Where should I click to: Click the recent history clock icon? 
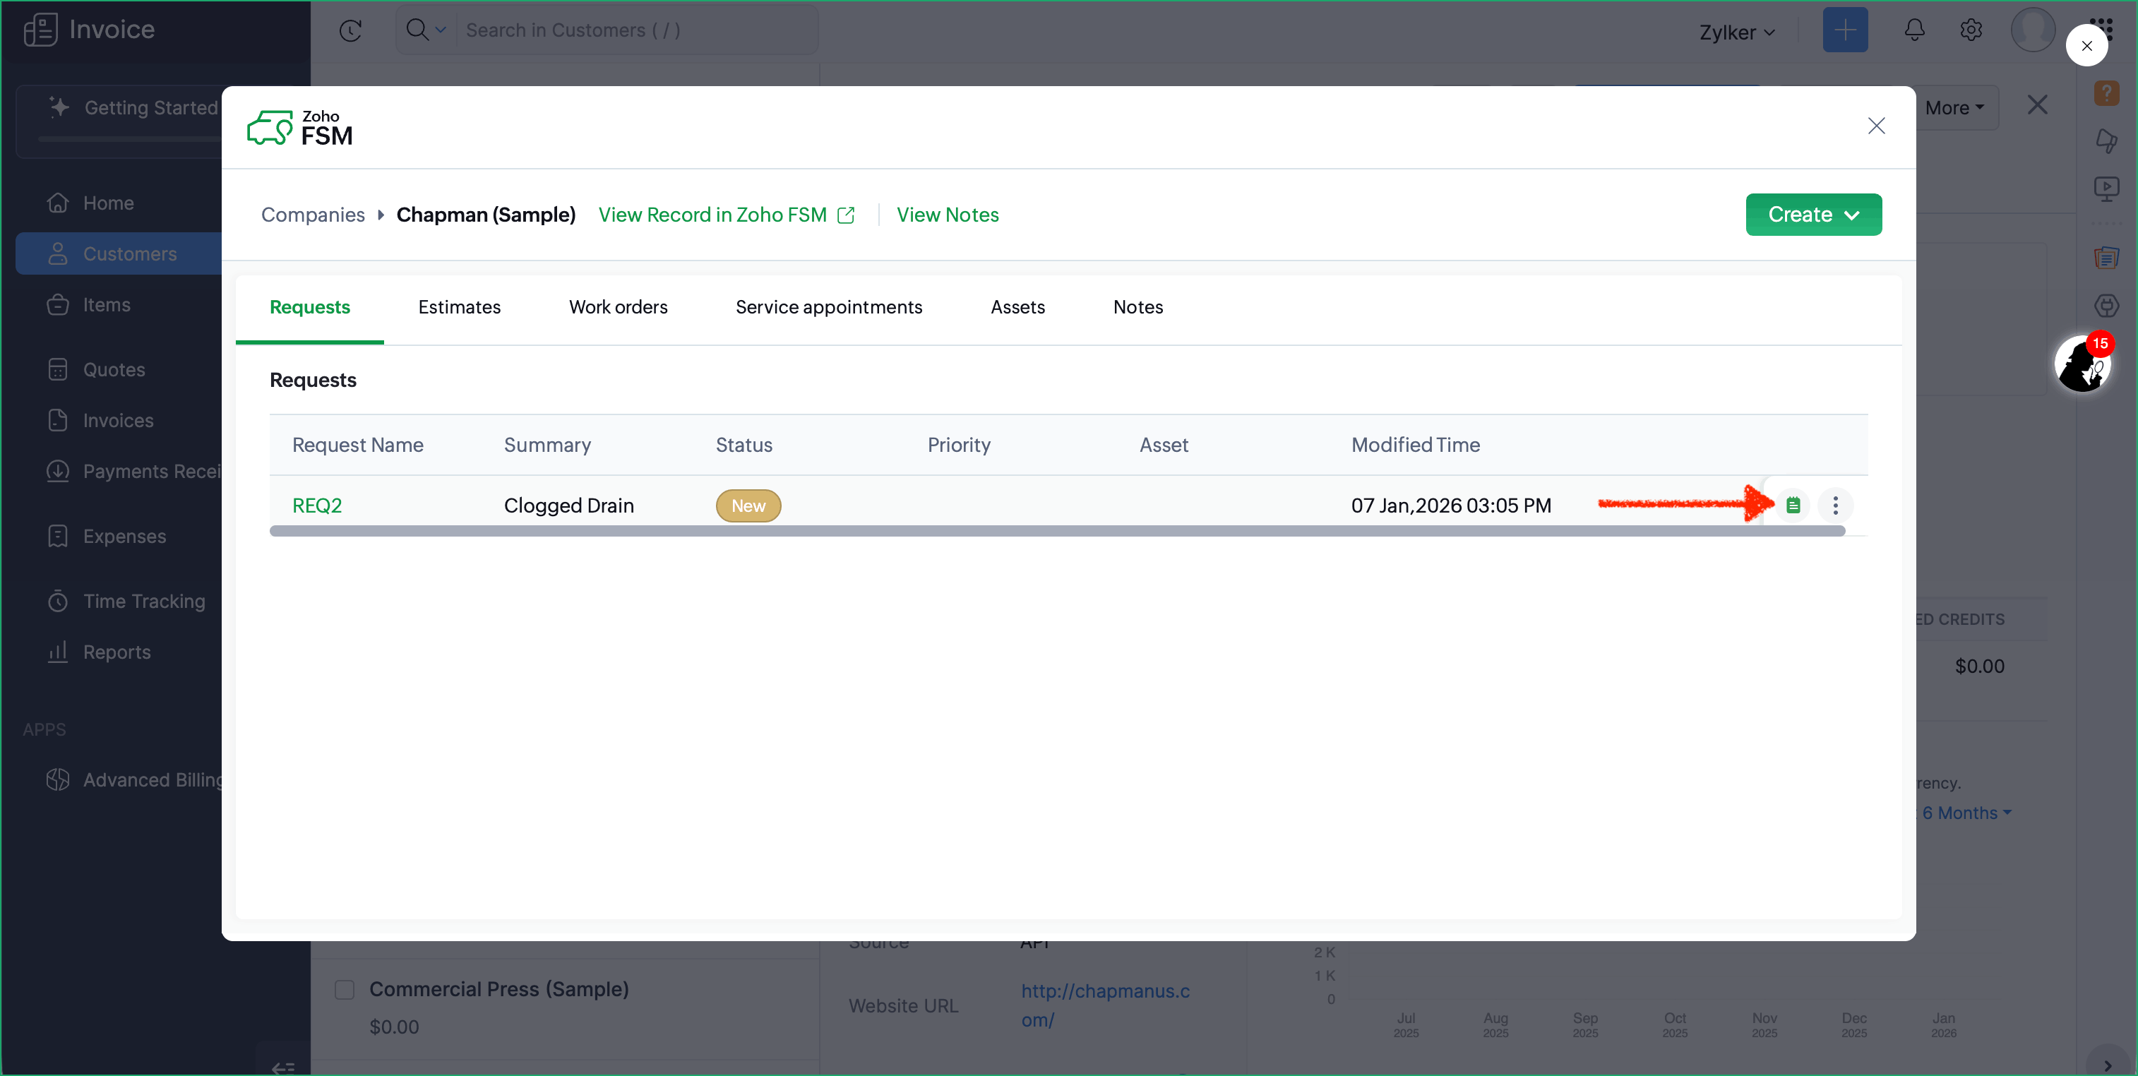pos(350,30)
